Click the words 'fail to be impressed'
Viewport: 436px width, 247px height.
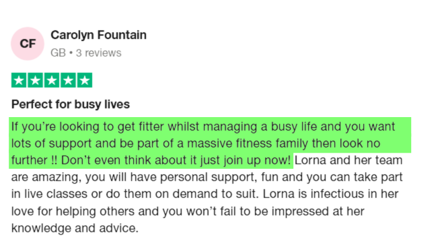[274, 211]
